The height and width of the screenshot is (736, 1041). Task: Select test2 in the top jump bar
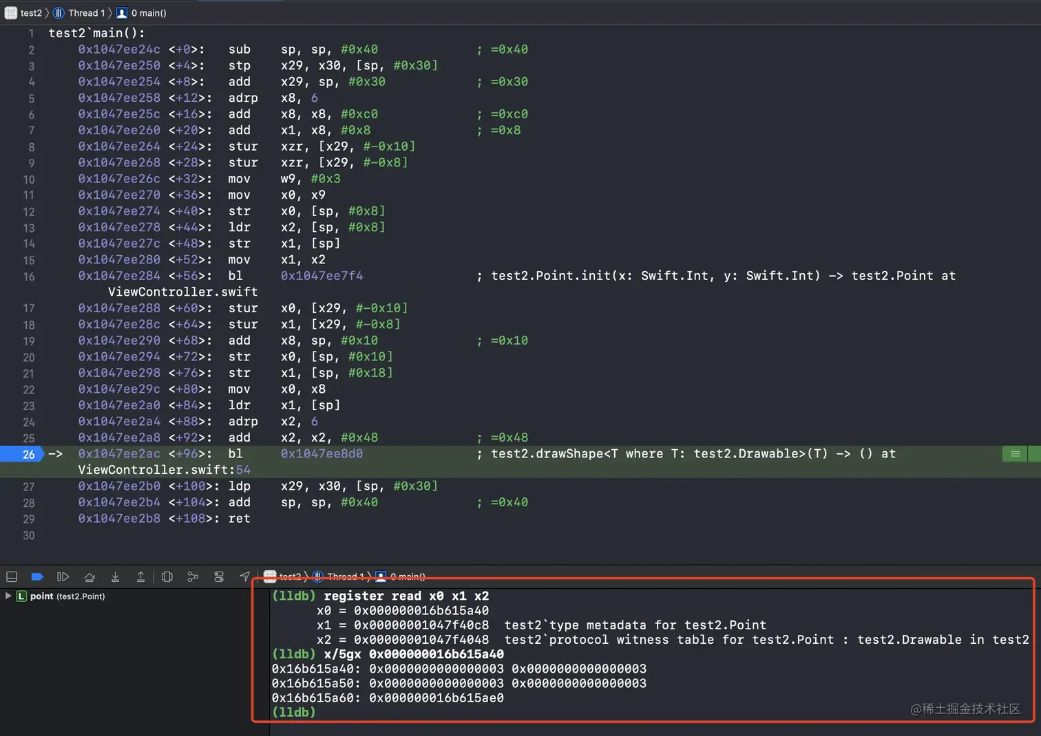[x=31, y=12]
